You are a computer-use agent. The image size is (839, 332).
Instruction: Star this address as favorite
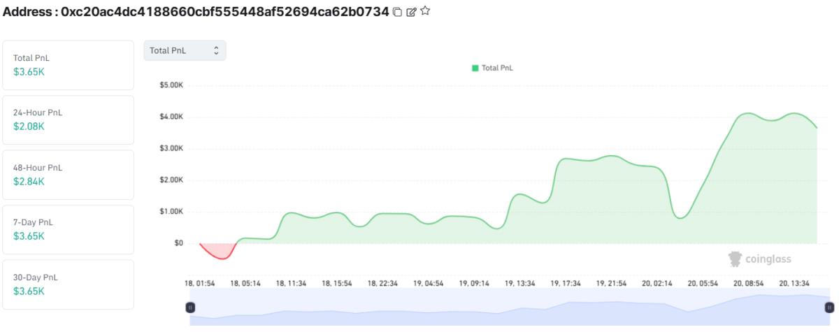425,11
